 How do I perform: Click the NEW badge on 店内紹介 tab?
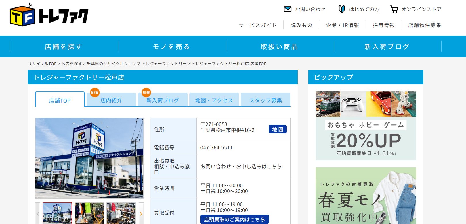pyautogui.click(x=95, y=92)
